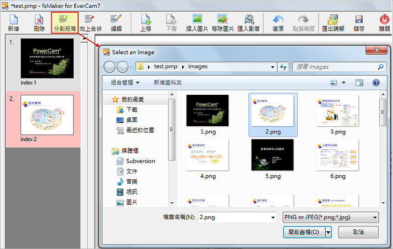Click the 匯入影音 import media icon
Image resolution: width=393 pixels, height=249 pixels.
[x=249, y=22]
